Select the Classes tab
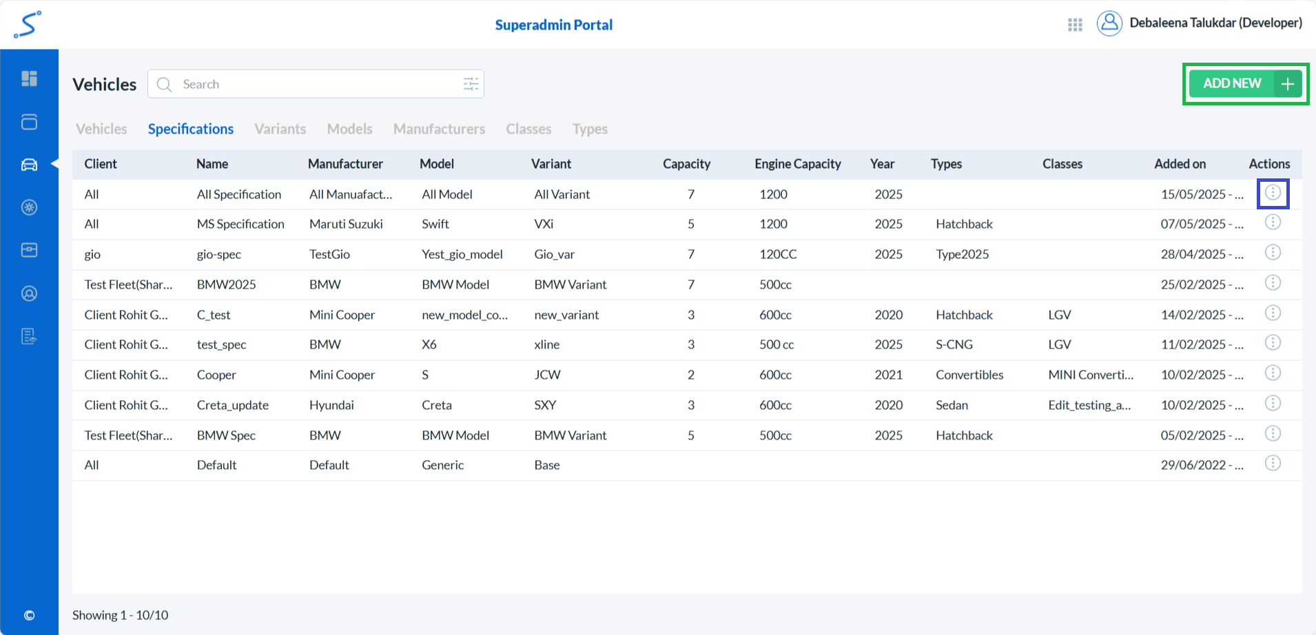Viewport: 1316px width, 635px height. (x=528, y=129)
